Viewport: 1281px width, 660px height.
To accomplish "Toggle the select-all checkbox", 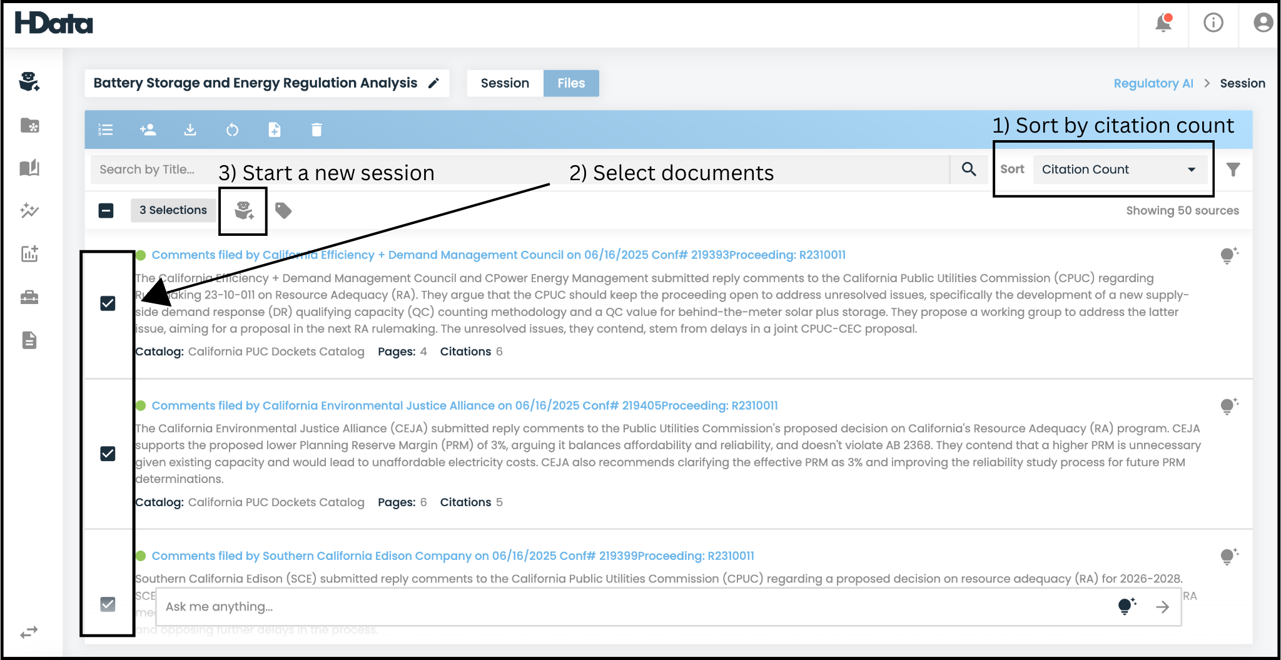I will pyautogui.click(x=106, y=210).
